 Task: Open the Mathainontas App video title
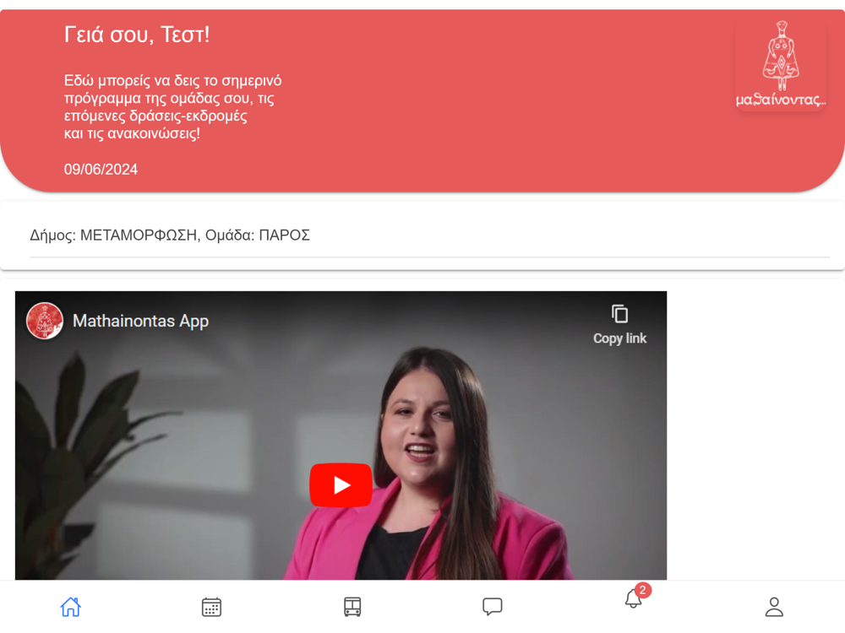pos(140,322)
